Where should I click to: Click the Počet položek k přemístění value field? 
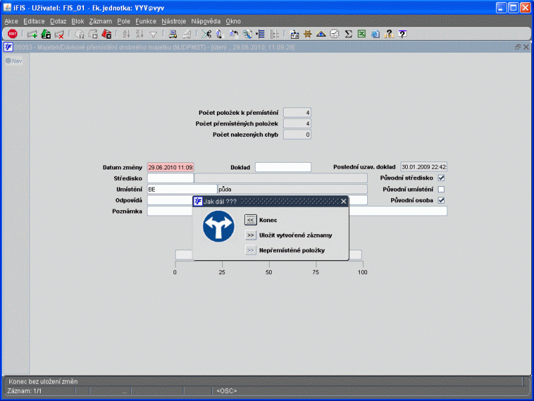[297, 112]
